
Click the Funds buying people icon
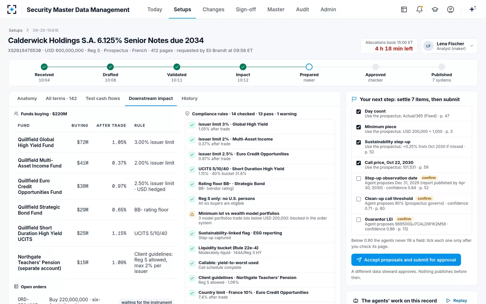(16, 114)
